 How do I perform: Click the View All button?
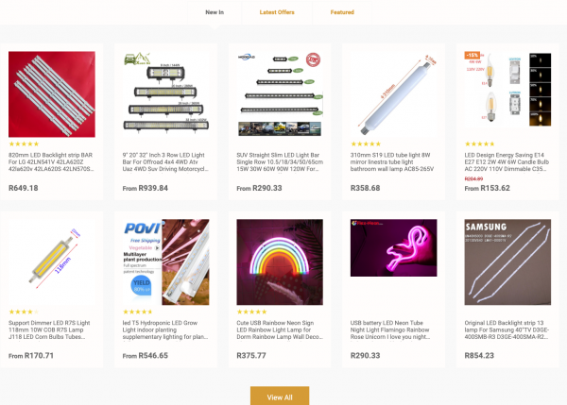tap(280, 397)
